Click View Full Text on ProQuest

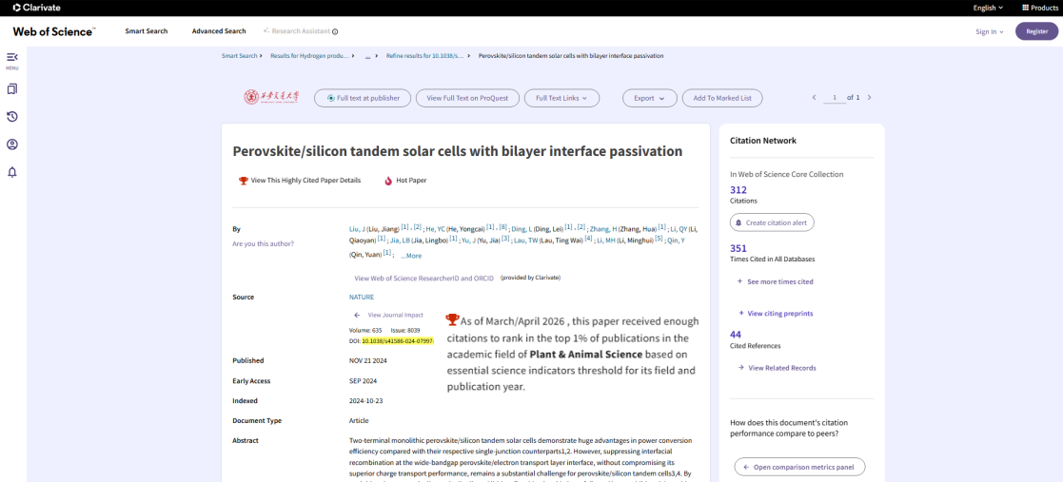(467, 98)
